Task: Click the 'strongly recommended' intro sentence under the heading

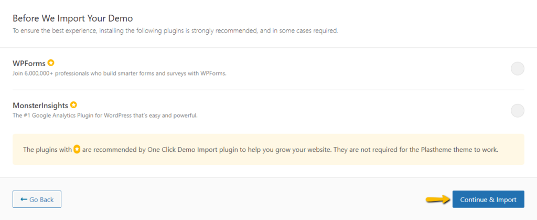Action: point(175,31)
